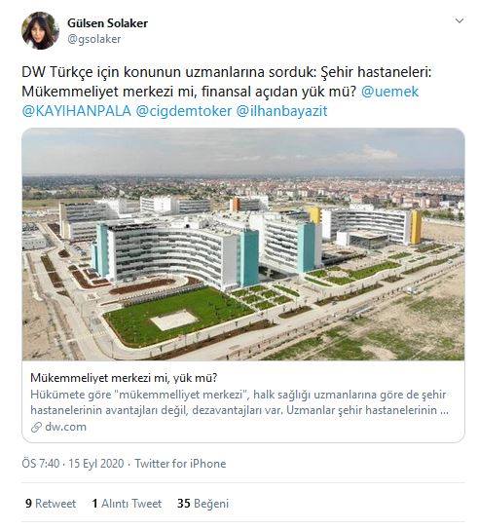Open the Twitter for iPhone source link
This screenshot has height=529, width=478.
[x=180, y=464]
